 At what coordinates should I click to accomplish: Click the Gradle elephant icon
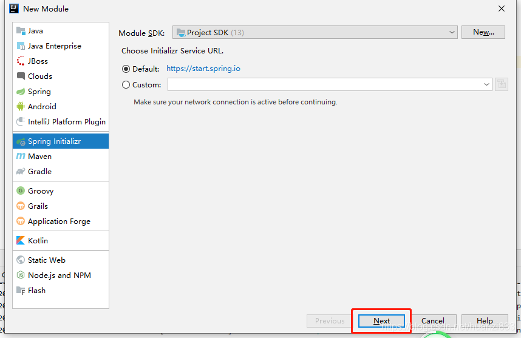click(x=21, y=171)
